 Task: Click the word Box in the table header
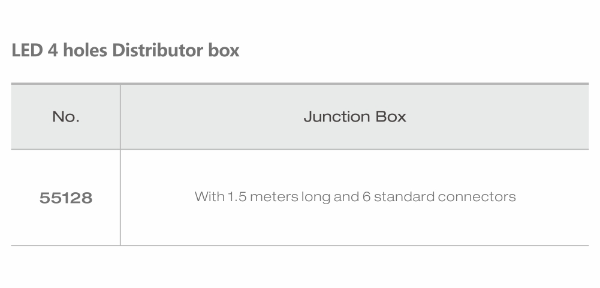coord(391,117)
